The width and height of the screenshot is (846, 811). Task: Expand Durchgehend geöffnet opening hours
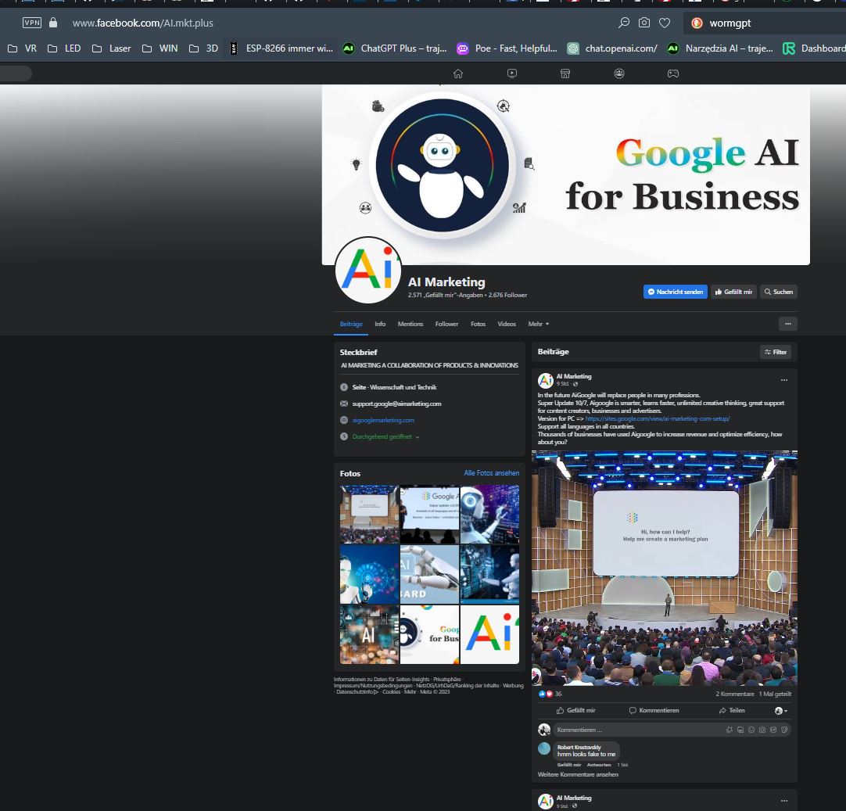point(385,436)
